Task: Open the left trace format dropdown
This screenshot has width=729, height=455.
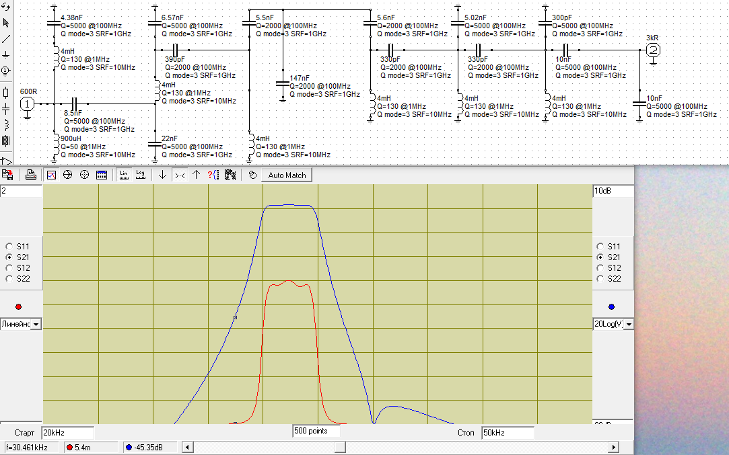Action: [36, 325]
